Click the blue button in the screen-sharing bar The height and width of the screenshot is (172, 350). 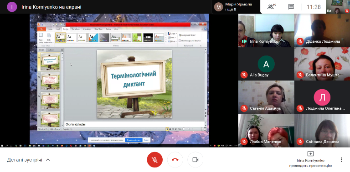click(134, 140)
